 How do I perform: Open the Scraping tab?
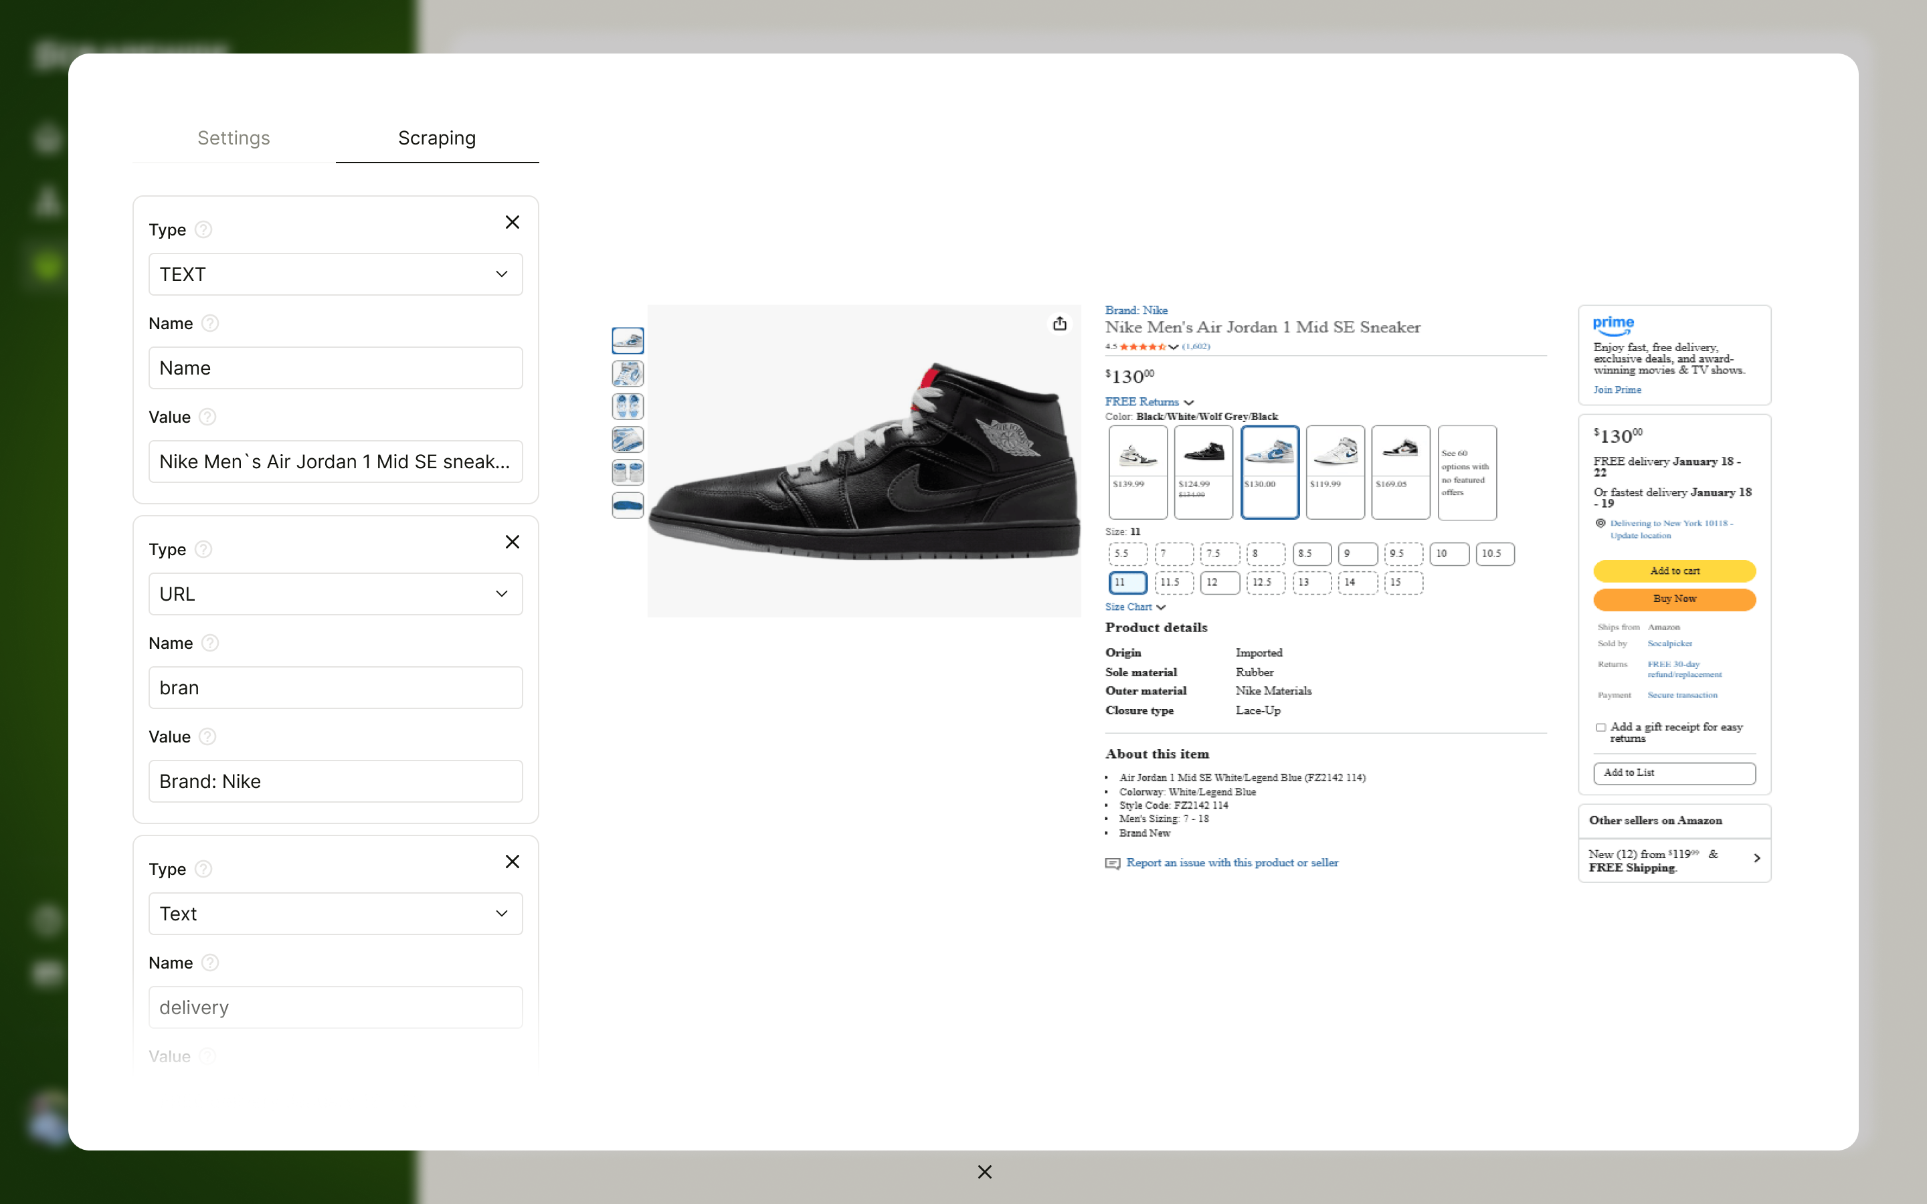point(436,138)
